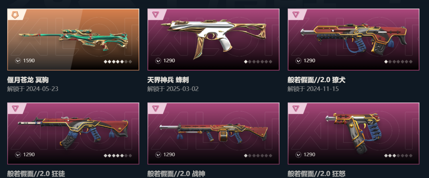Viewport: 429px width, 178px height.
Task: Click the VP coin icon on the 獠犬 card
Action: tap(298, 61)
